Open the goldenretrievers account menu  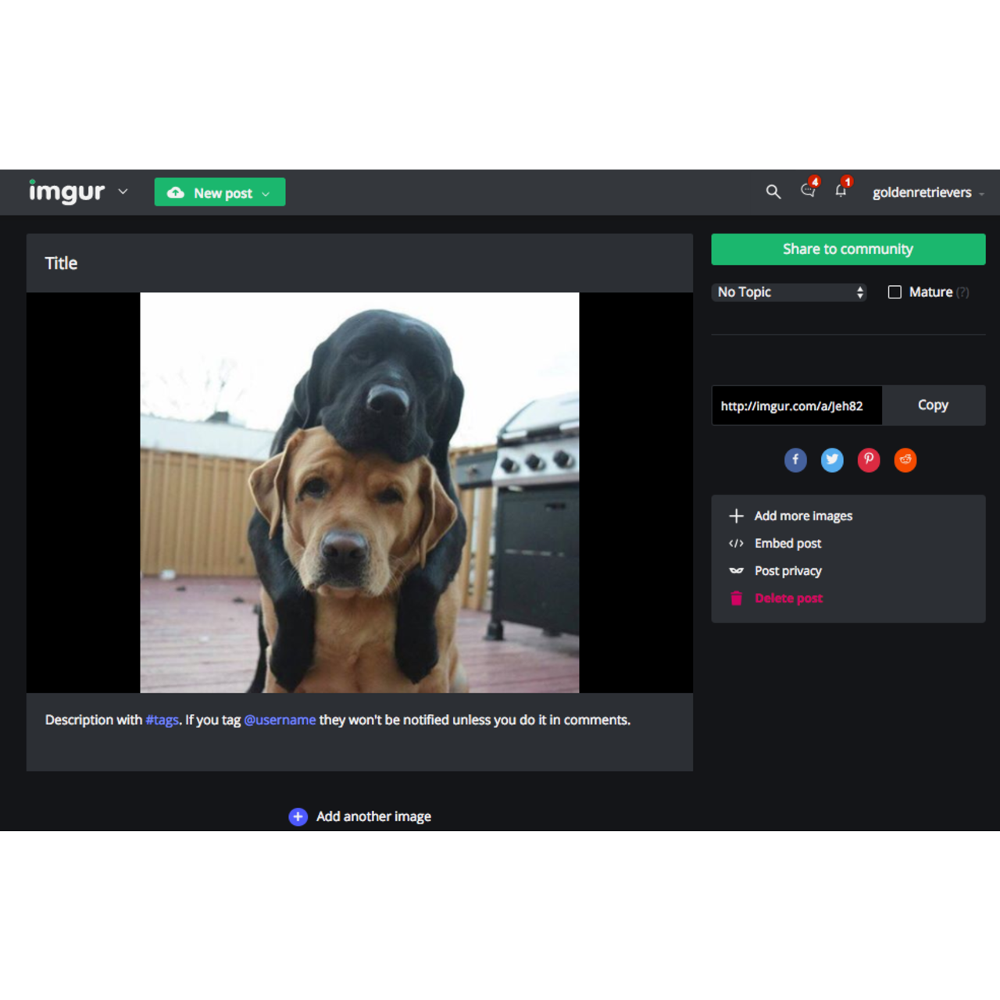pos(923,192)
